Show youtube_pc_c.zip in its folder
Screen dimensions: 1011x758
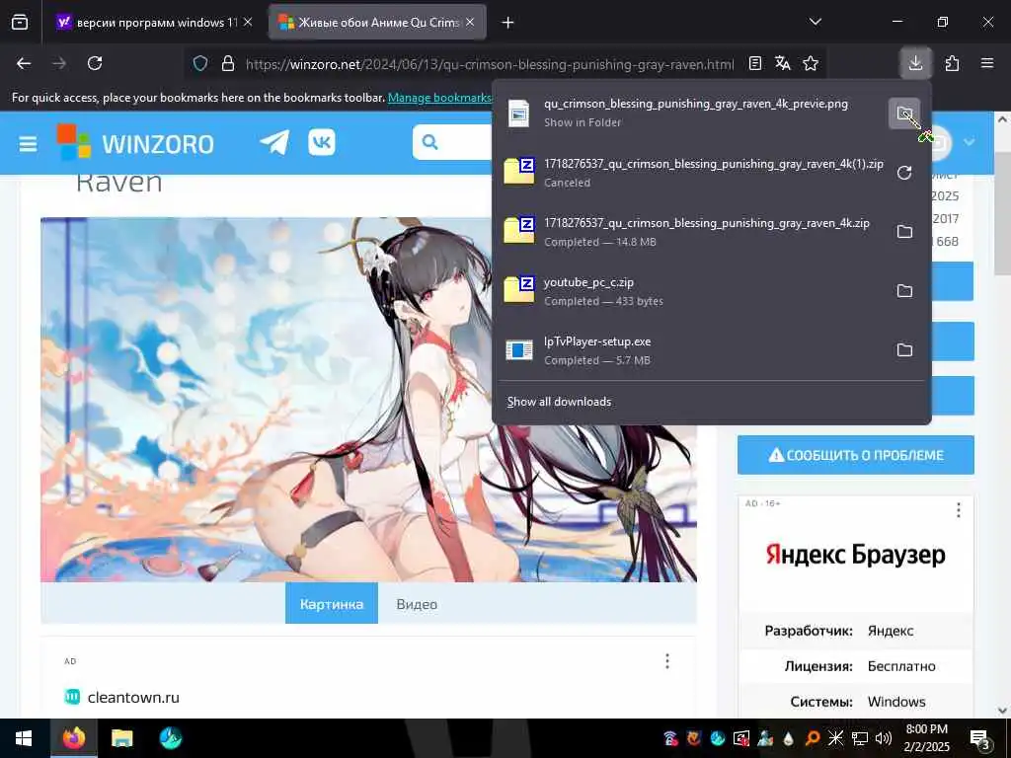coord(904,291)
